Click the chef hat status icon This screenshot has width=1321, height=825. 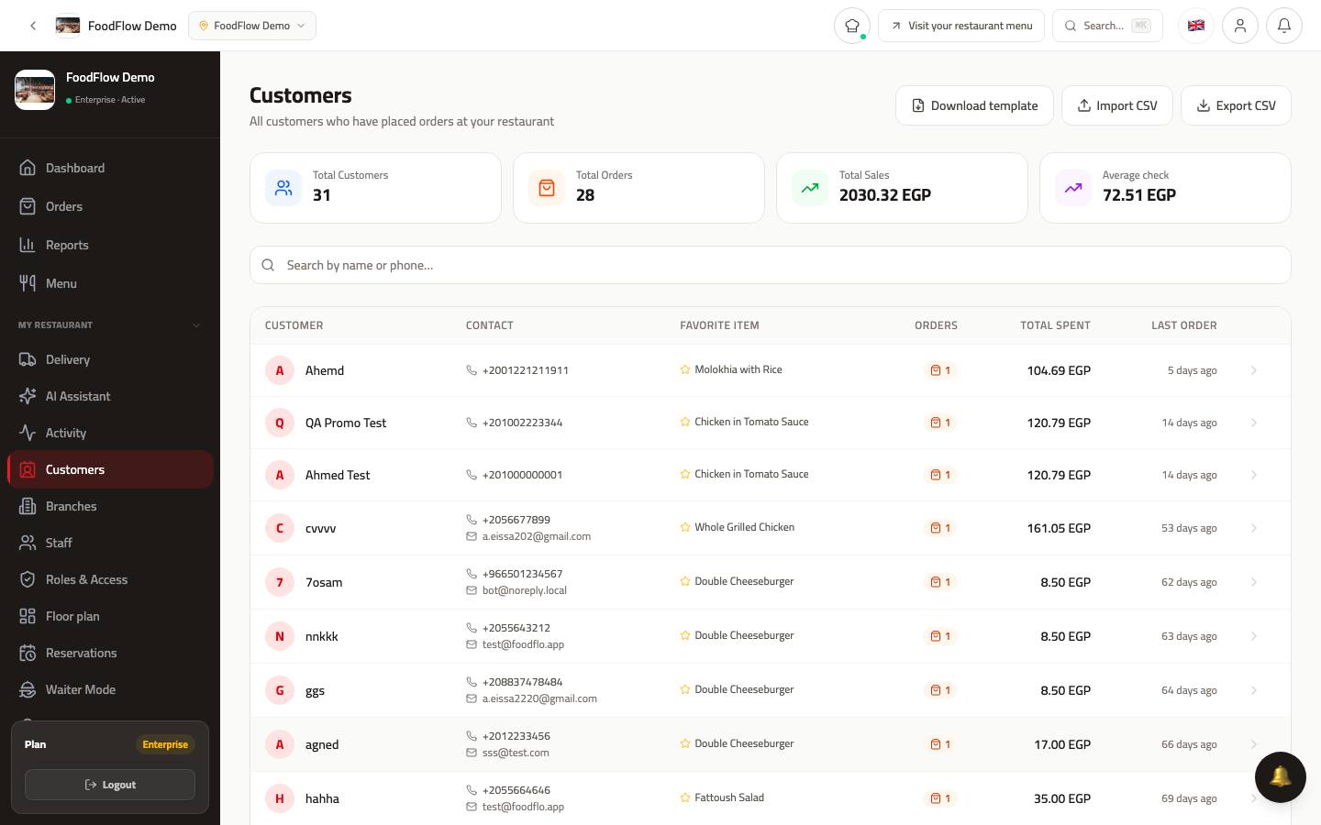[852, 26]
